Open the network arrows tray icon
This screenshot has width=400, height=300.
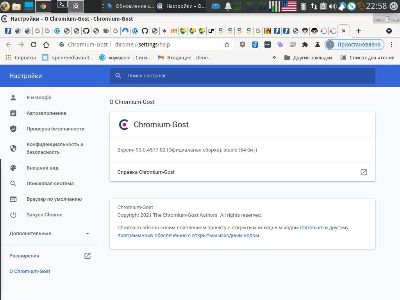point(314,6)
